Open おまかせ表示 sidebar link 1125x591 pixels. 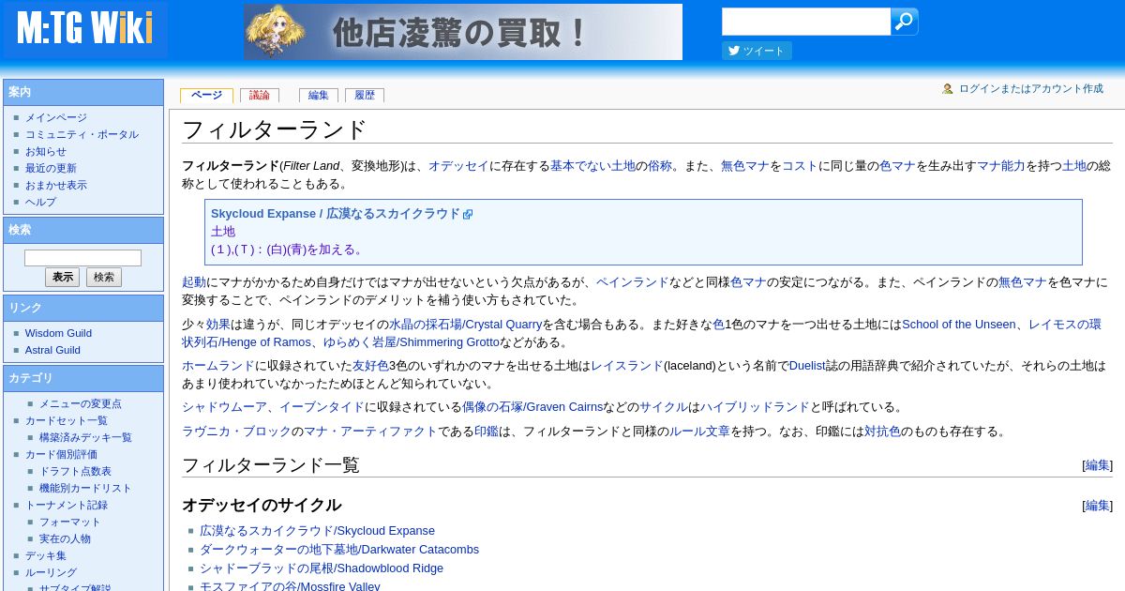pyautogui.click(x=56, y=186)
